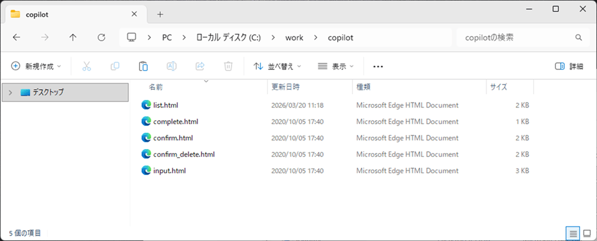Screen dimensions: 597x241
Task: Switch to details list view in status bar
Action: tap(573, 233)
